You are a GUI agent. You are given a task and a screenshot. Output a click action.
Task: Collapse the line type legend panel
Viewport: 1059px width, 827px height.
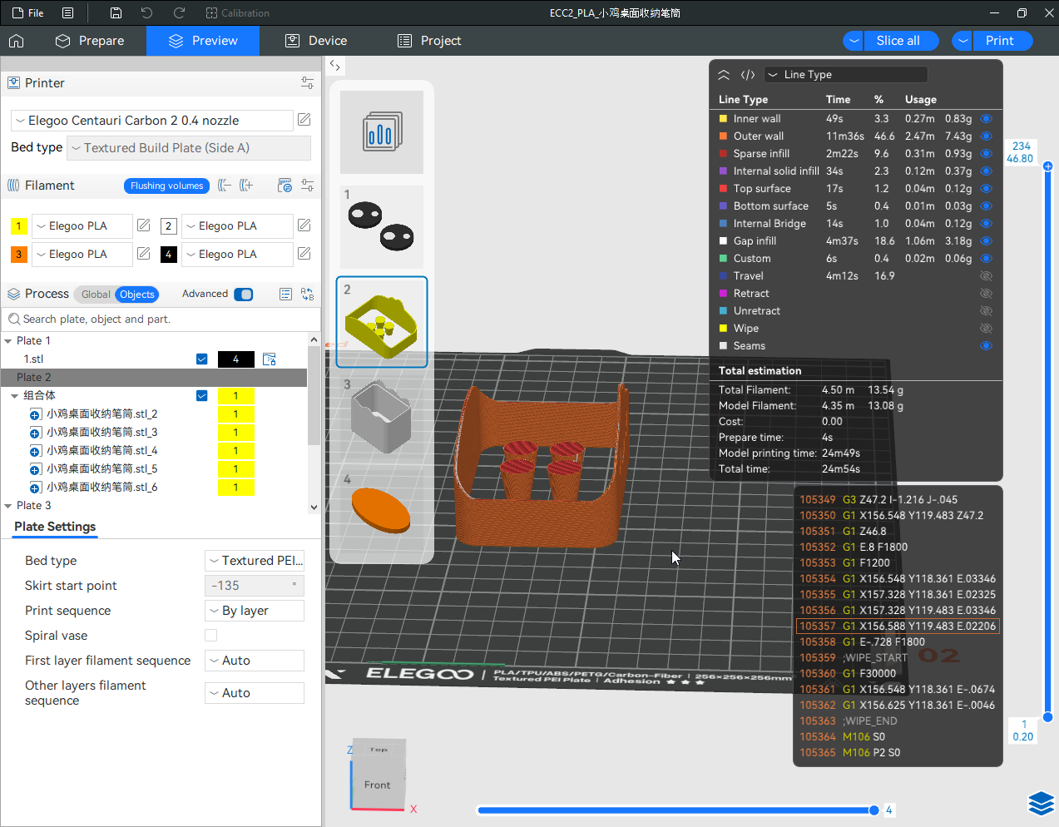(724, 75)
